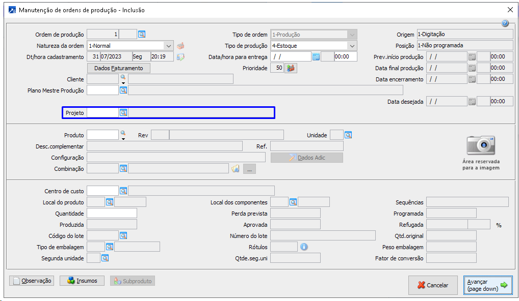Open the Plano Mestre Produção lookup
This screenshot has height=301, width=519.
(x=123, y=91)
